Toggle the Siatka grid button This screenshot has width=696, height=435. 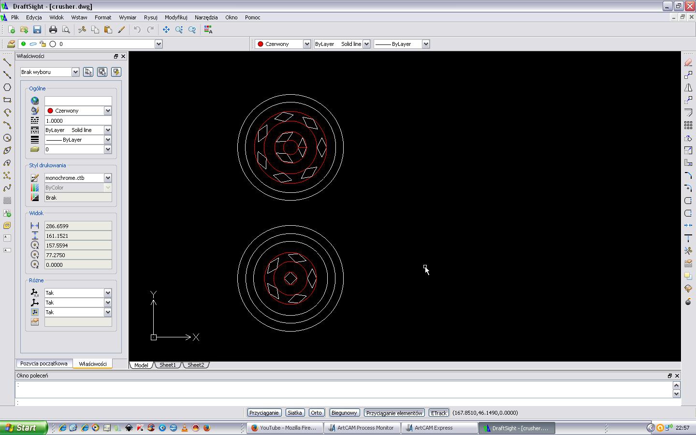[294, 413]
